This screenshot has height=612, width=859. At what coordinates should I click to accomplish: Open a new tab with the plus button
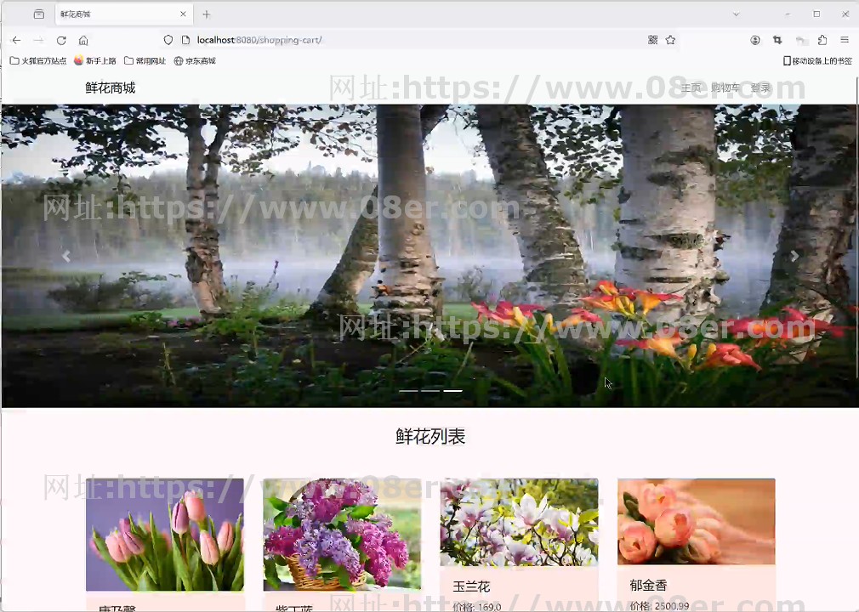pos(207,14)
